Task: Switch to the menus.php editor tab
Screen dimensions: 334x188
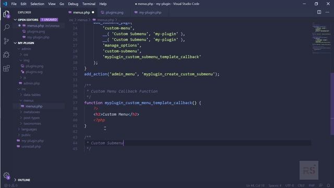Action: coord(81,13)
